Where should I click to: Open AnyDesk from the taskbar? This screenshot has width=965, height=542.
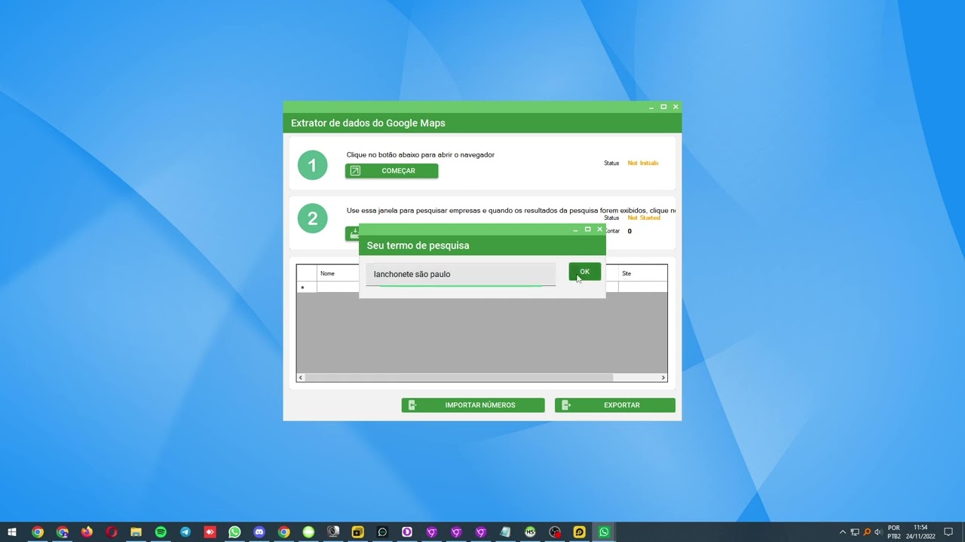click(210, 532)
